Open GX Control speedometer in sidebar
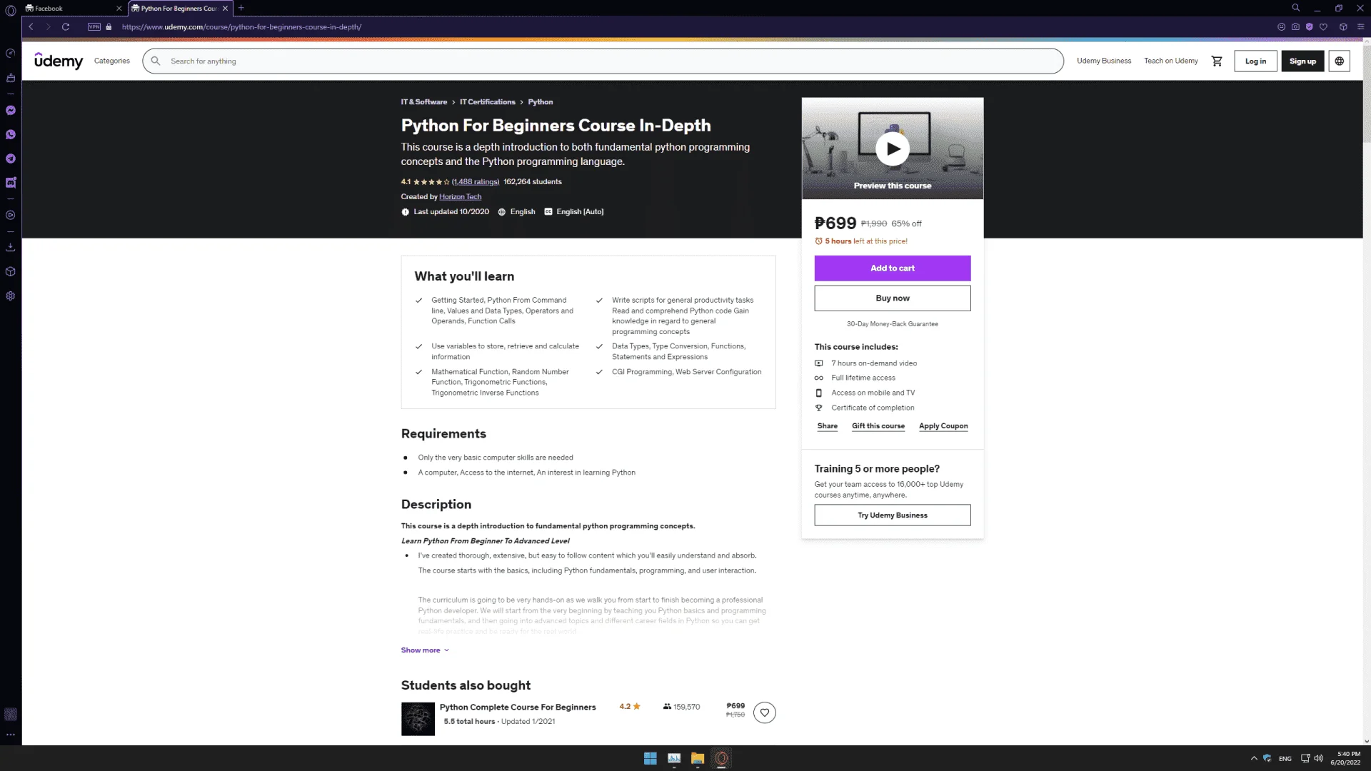The height and width of the screenshot is (771, 1371). pos(11,54)
